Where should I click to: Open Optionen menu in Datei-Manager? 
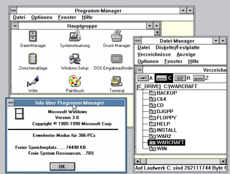pyautogui.click(x=148, y=61)
